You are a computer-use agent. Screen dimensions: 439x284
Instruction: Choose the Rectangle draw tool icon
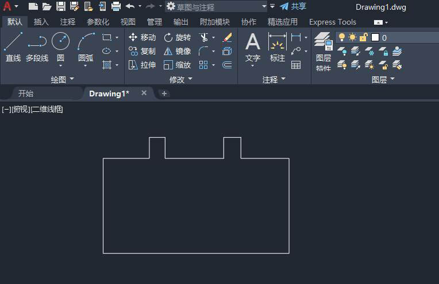coord(107,37)
